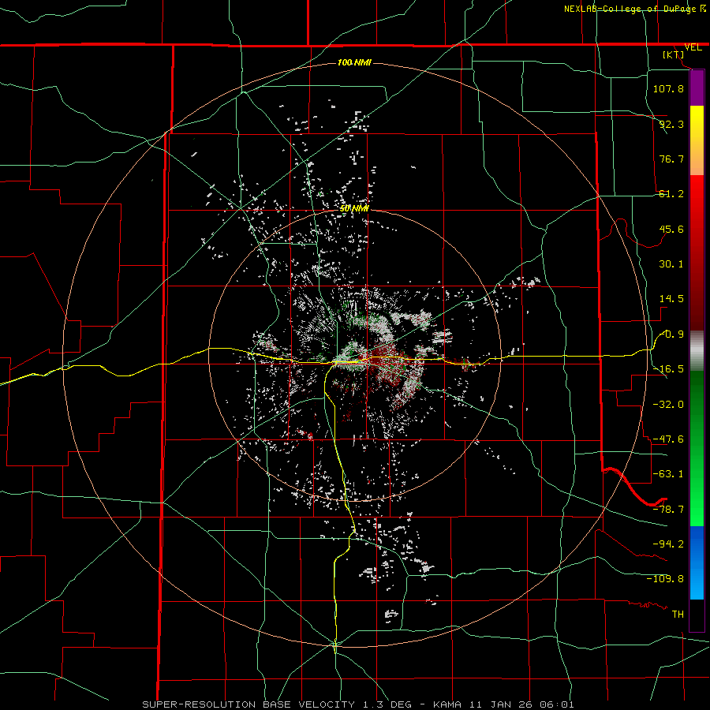This screenshot has width=710, height=710.
Task: Click the NEXLAB-College of DuPage label
Action: [x=630, y=9]
